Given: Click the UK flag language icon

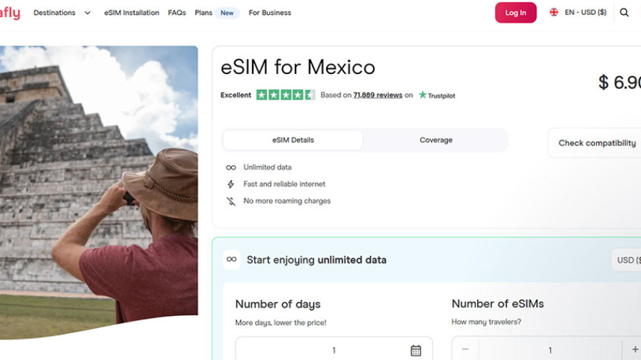Looking at the screenshot, I should (554, 12).
